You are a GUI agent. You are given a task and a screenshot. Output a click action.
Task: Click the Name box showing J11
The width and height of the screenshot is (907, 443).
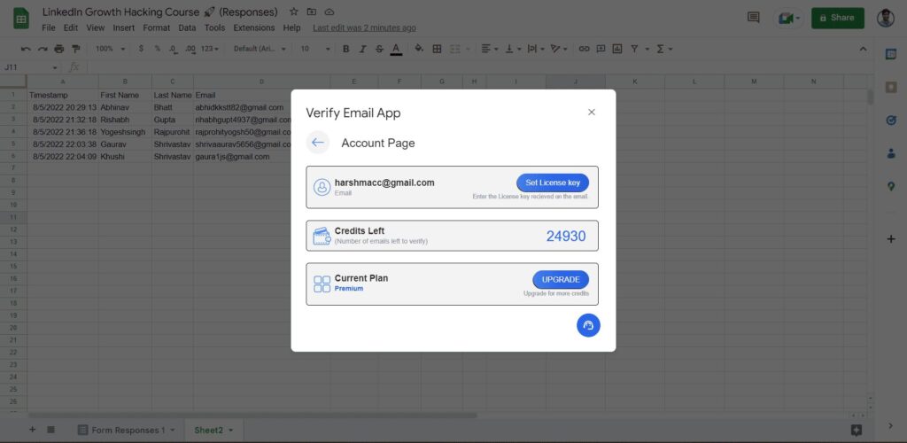31,67
